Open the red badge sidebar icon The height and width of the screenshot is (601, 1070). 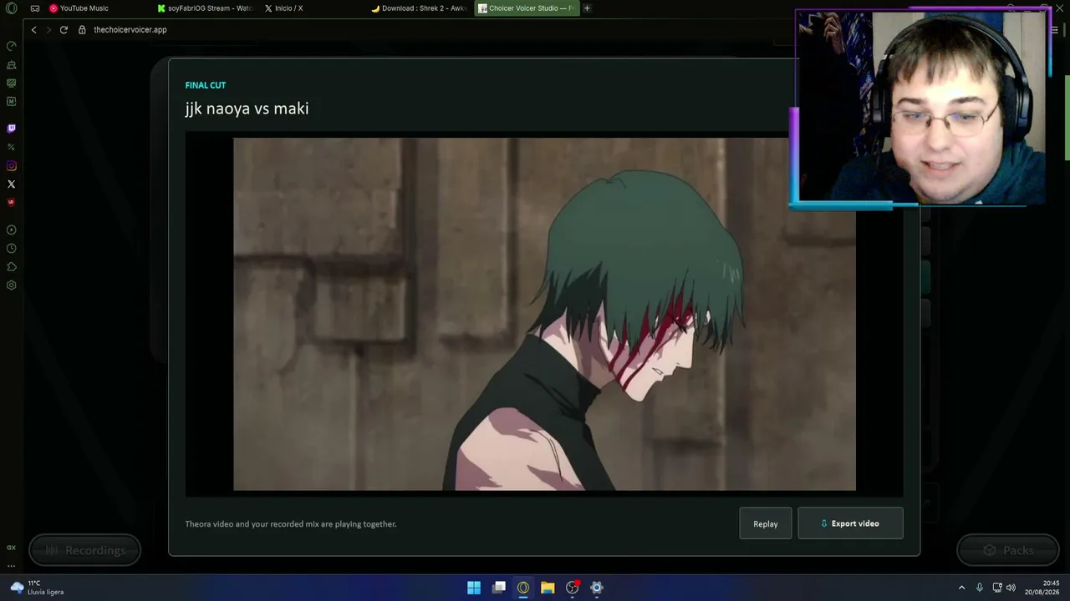pos(12,202)
